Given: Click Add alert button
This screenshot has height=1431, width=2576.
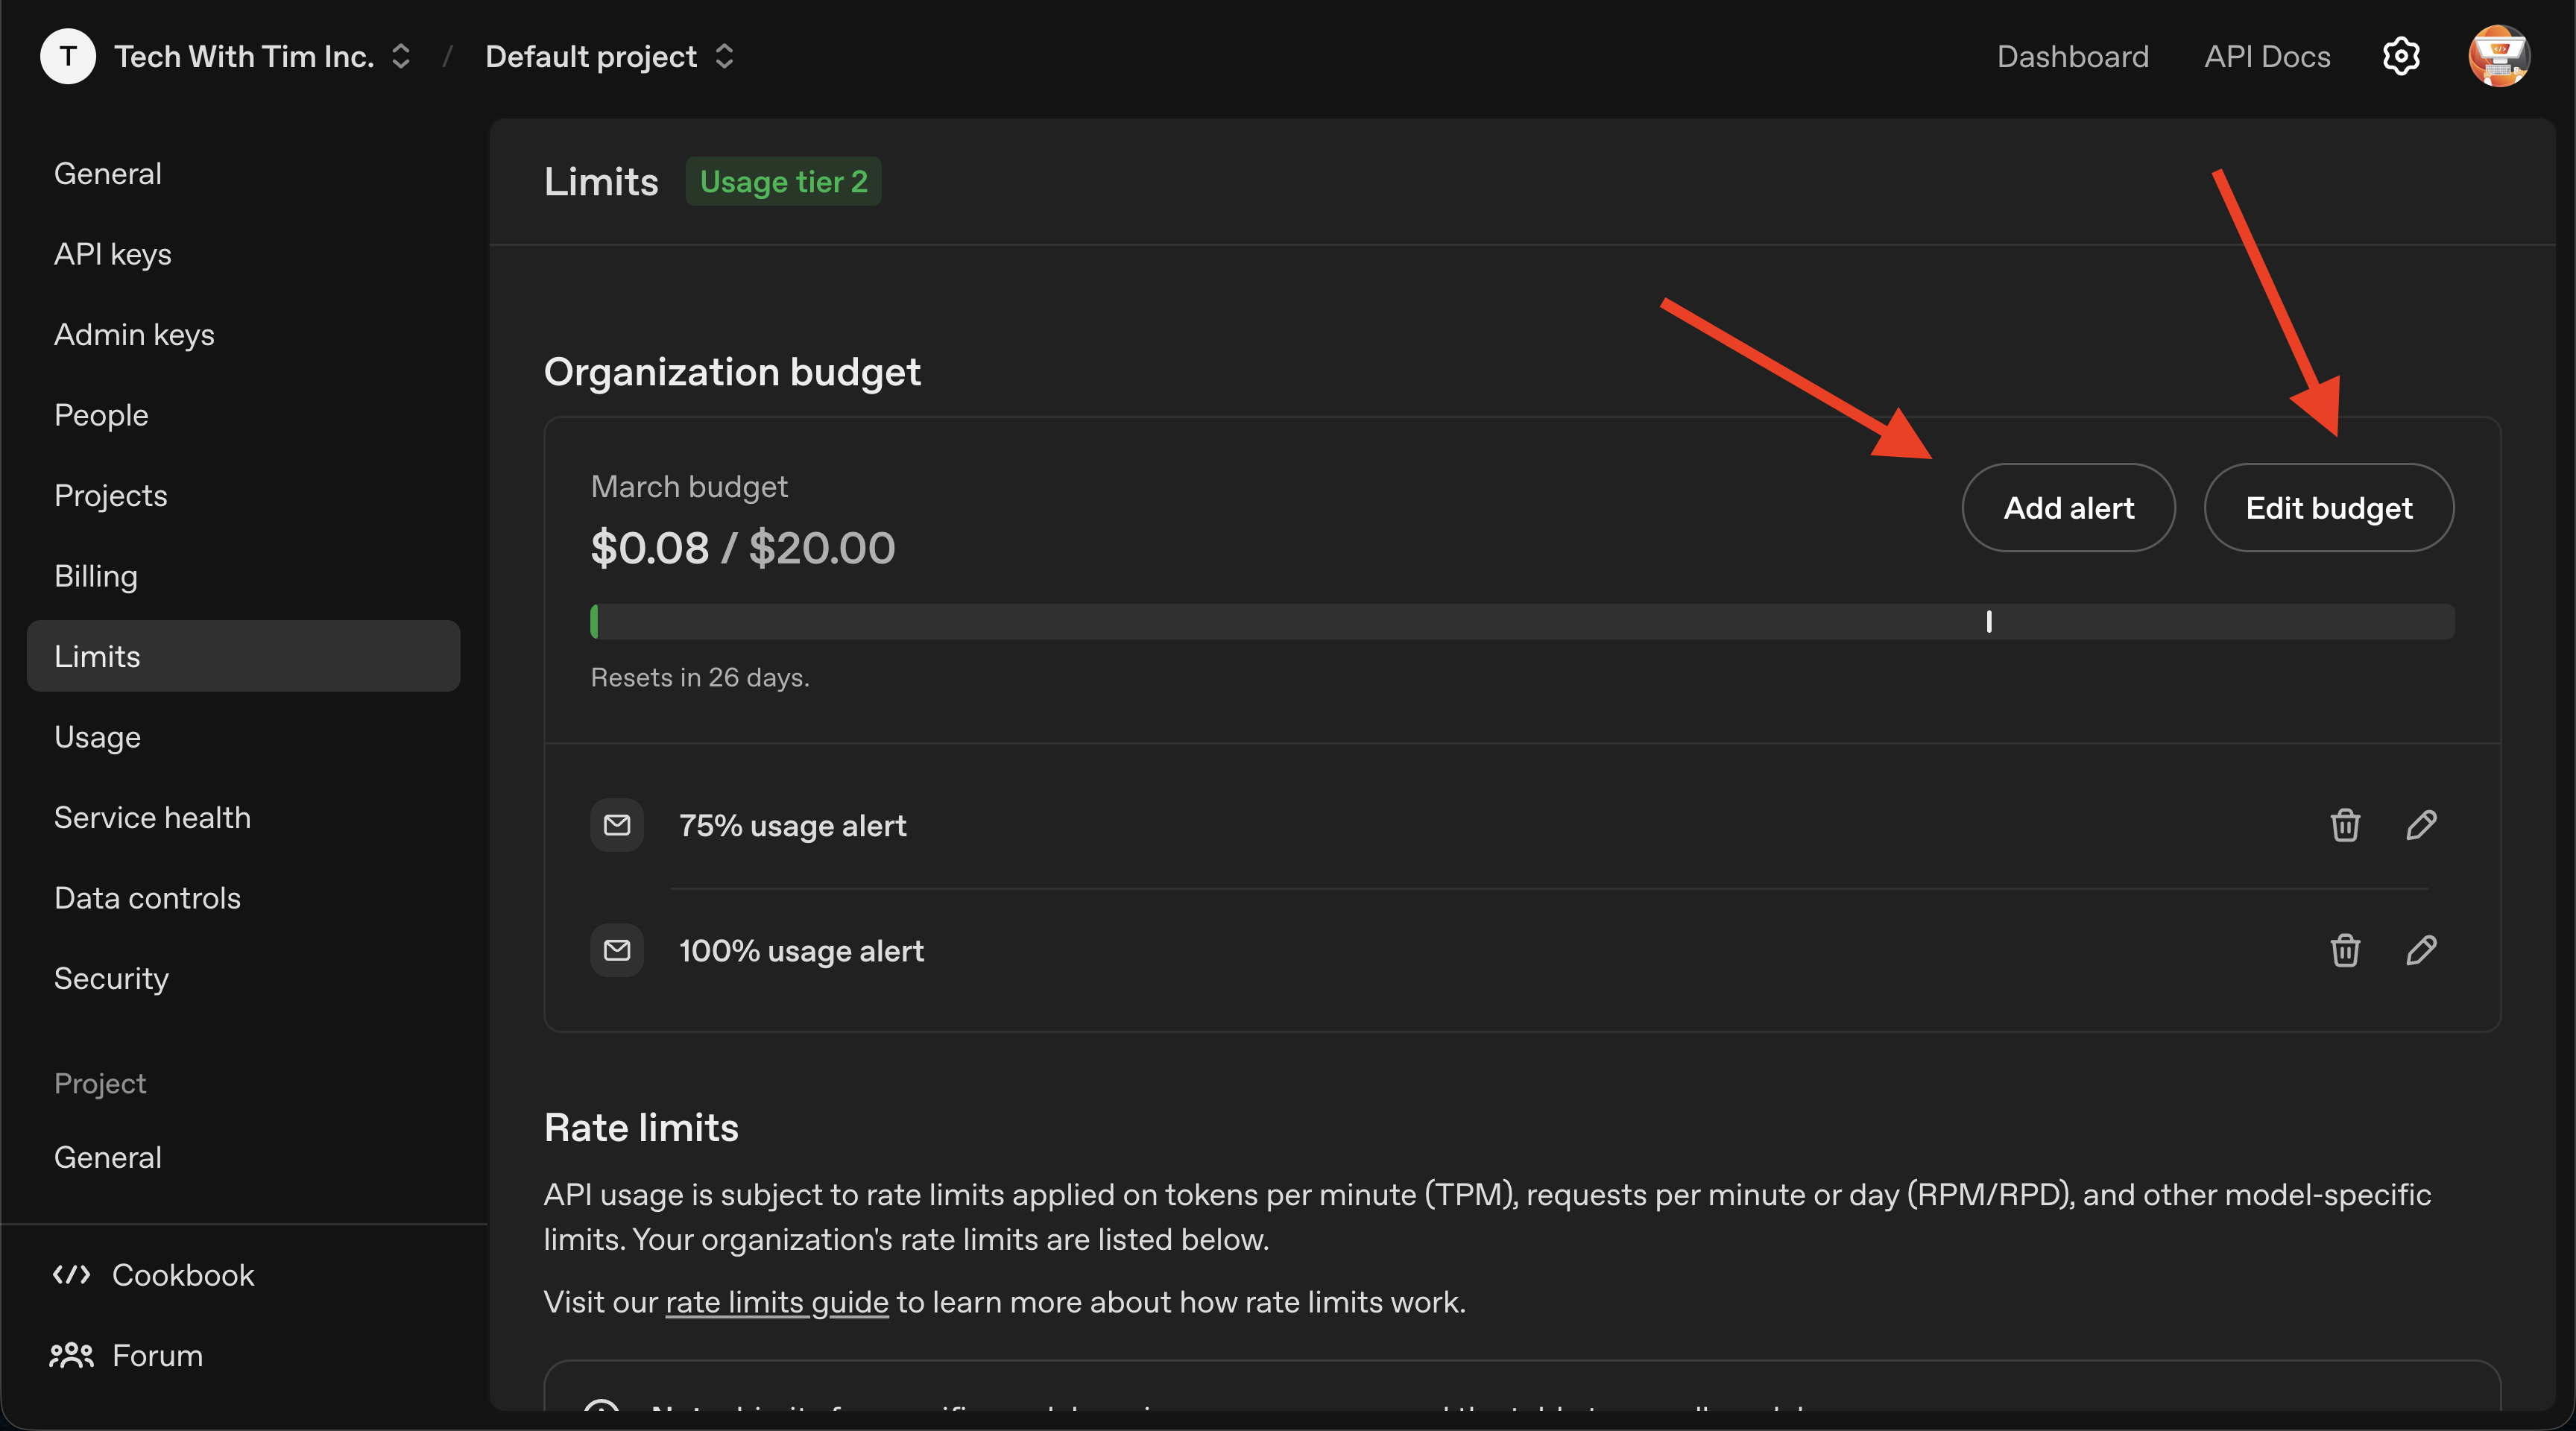Looking at the screenshot, I should tap(2068, 508).
